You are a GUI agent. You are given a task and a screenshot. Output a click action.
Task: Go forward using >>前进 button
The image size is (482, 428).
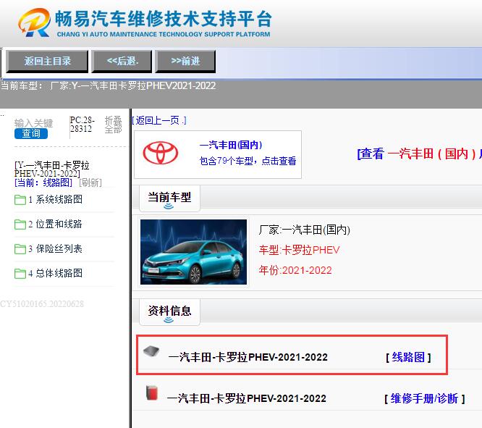click(x=186, y=62)
